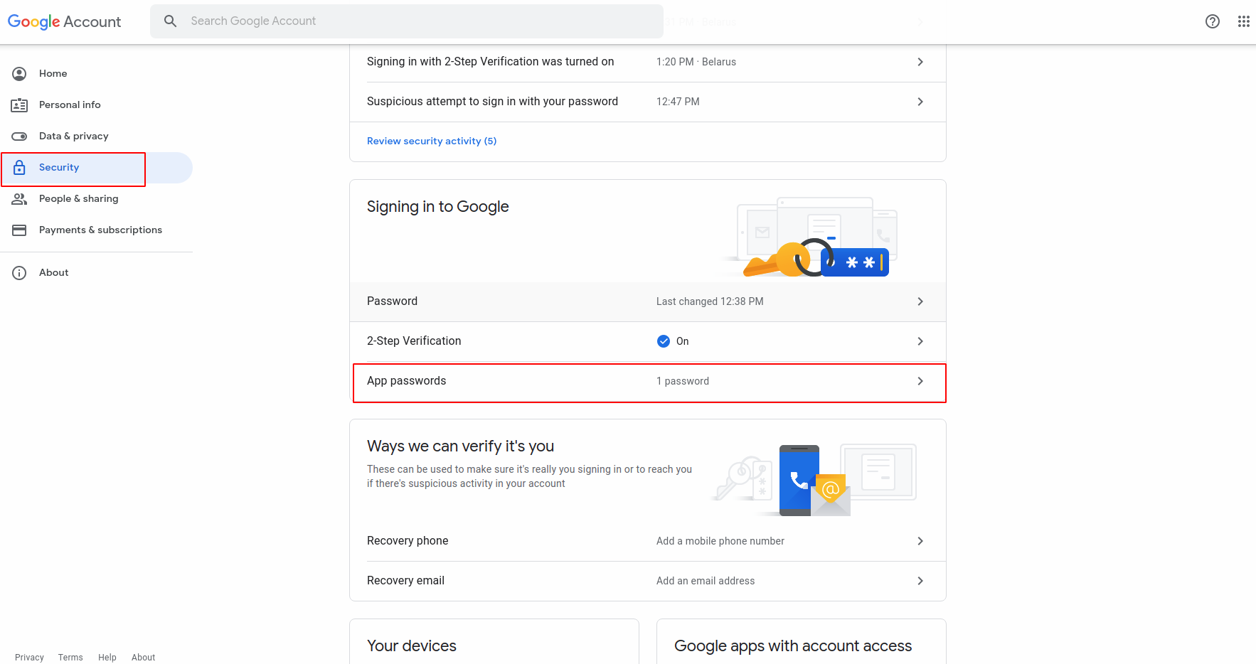Screen dimensions: 1256x664
Task: Open the Home menu item
Action: coord(96,74)
